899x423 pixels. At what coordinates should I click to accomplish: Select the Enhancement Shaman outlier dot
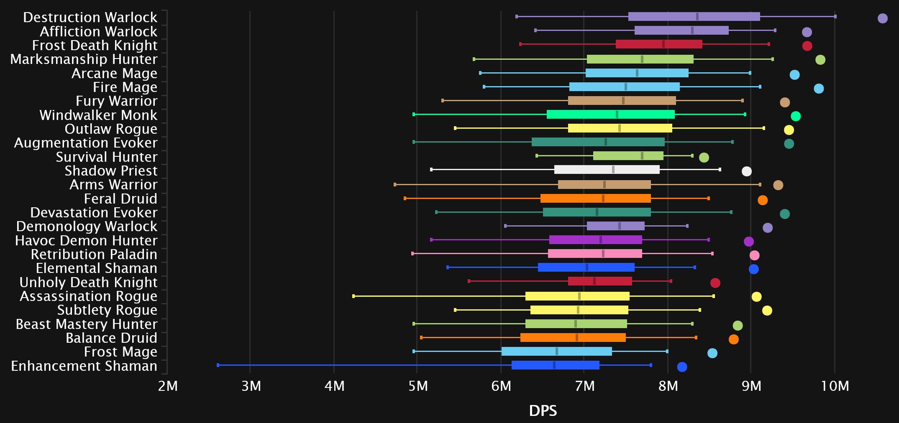pos(682,367)
